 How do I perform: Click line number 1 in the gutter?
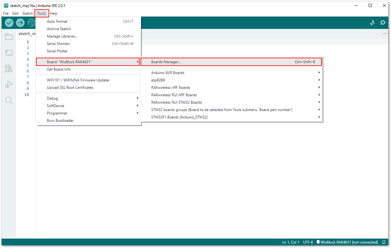coord(28,42)
